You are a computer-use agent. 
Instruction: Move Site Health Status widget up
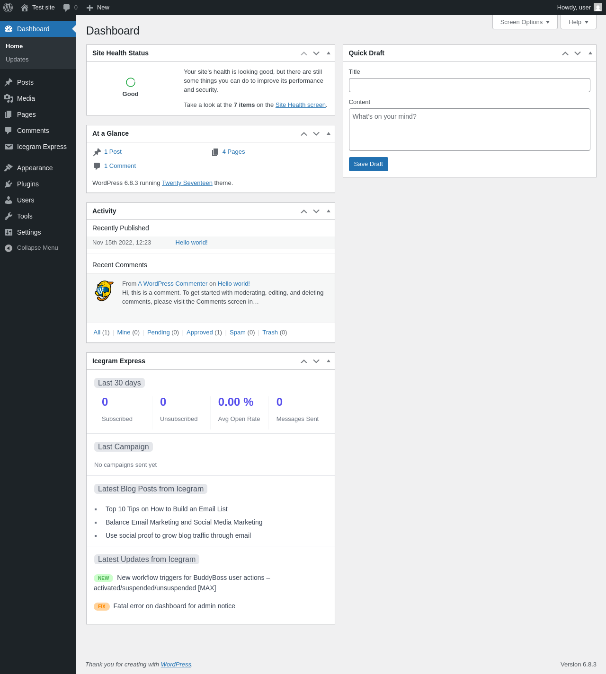click(304, 53)
